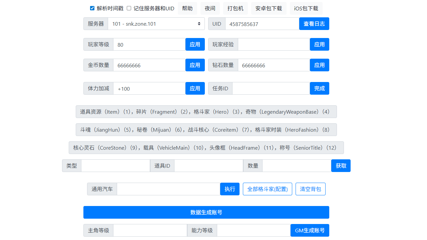Click the 清空背包 button
Screen dimensions: 427x240
tap(310, 189)
